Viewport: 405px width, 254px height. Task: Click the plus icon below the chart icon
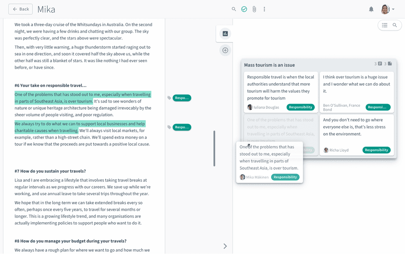point(225,50)
